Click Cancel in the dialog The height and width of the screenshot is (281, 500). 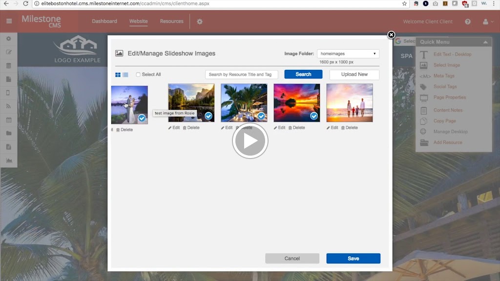292,259
